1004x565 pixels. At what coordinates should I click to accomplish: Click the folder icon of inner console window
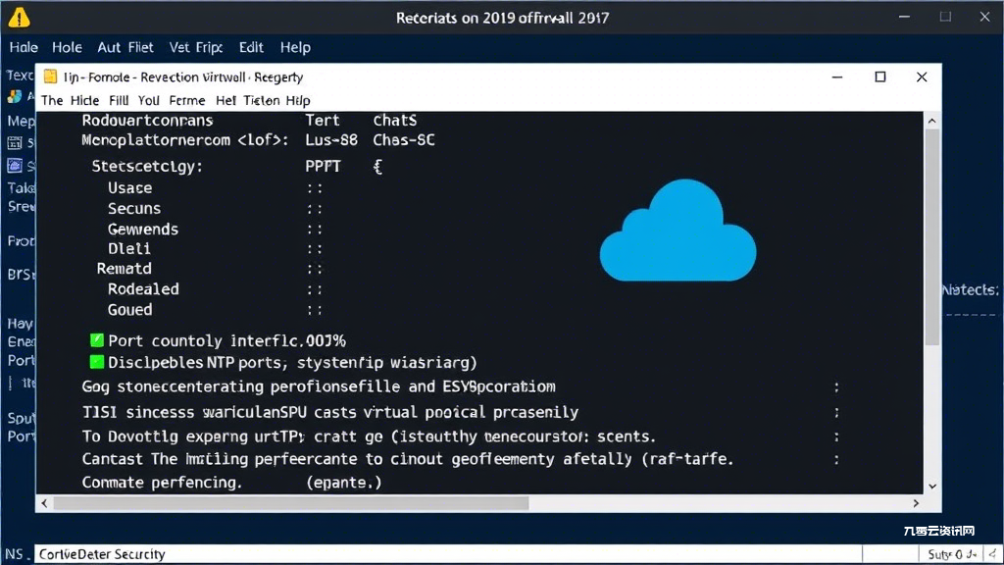click(x=50, y=77)
